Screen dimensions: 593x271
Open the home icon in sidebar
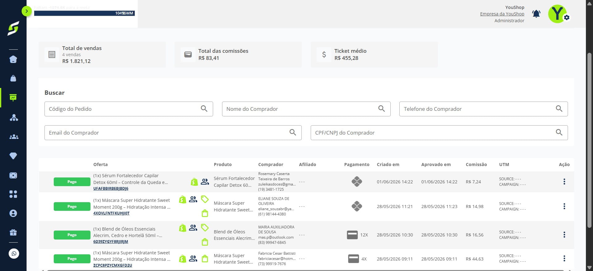tap(13, 59)
